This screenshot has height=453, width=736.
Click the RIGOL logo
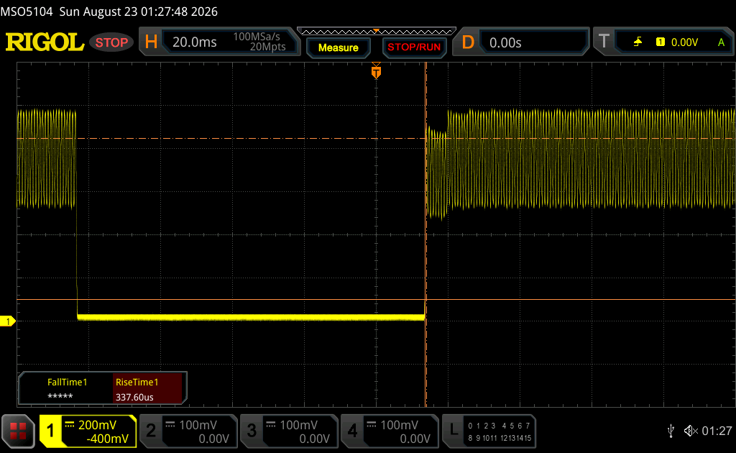[45, 42]
